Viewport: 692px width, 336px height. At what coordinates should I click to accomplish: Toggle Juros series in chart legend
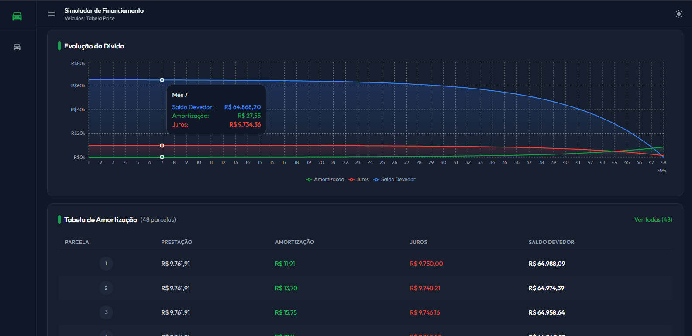coord(359,179)
